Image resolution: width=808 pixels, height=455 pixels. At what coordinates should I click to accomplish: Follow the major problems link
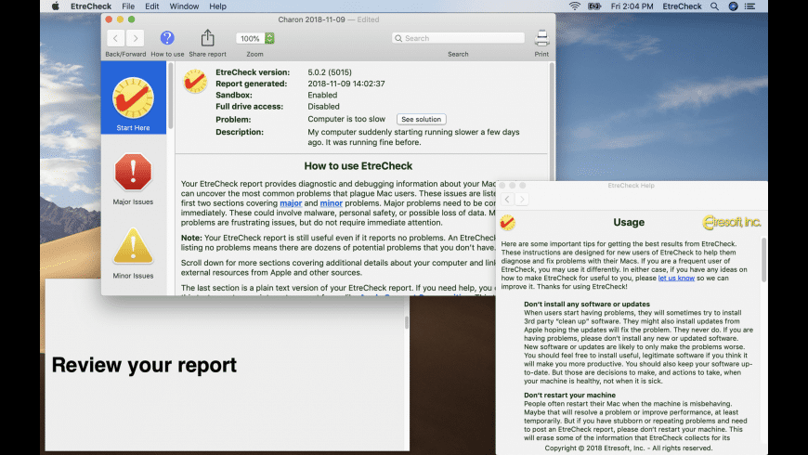click(291, 203)
